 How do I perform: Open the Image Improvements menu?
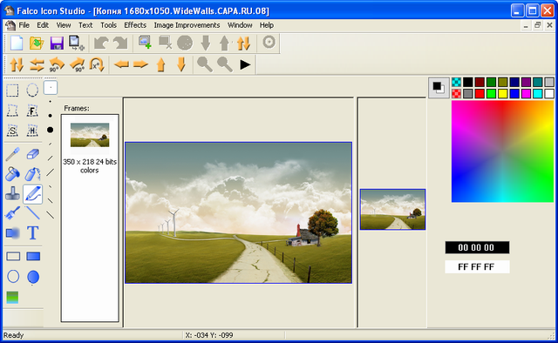click(x=187, y=25)
